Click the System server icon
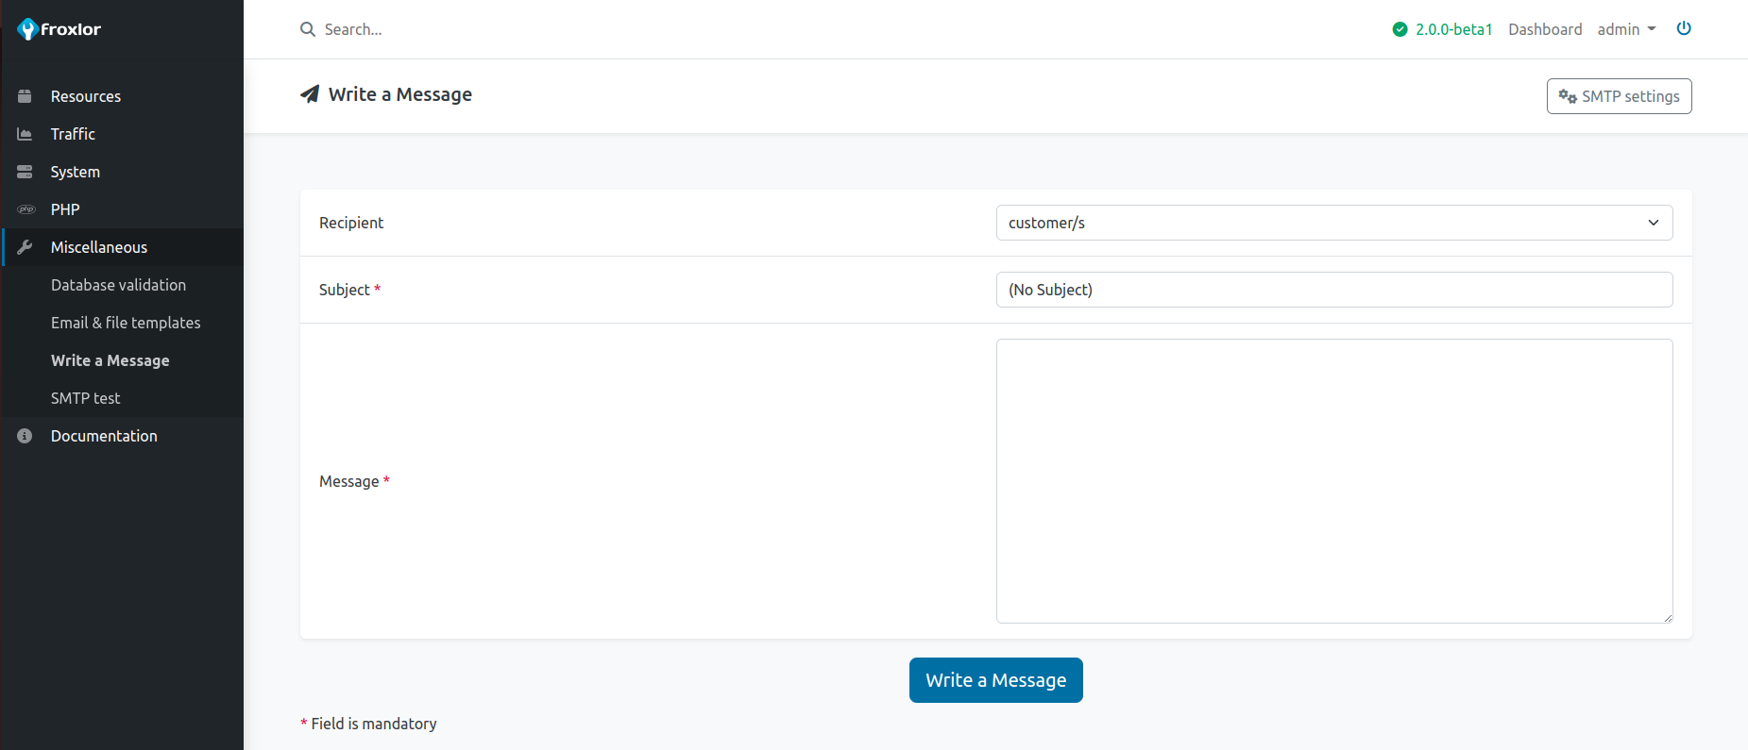This screenshot has height=750, width=1748. click(x=25, y=172)
